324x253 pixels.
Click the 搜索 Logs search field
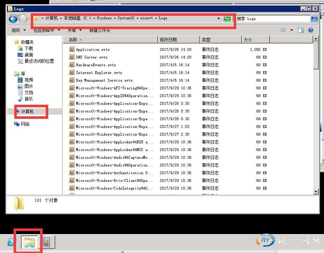(x=273, y=19)
